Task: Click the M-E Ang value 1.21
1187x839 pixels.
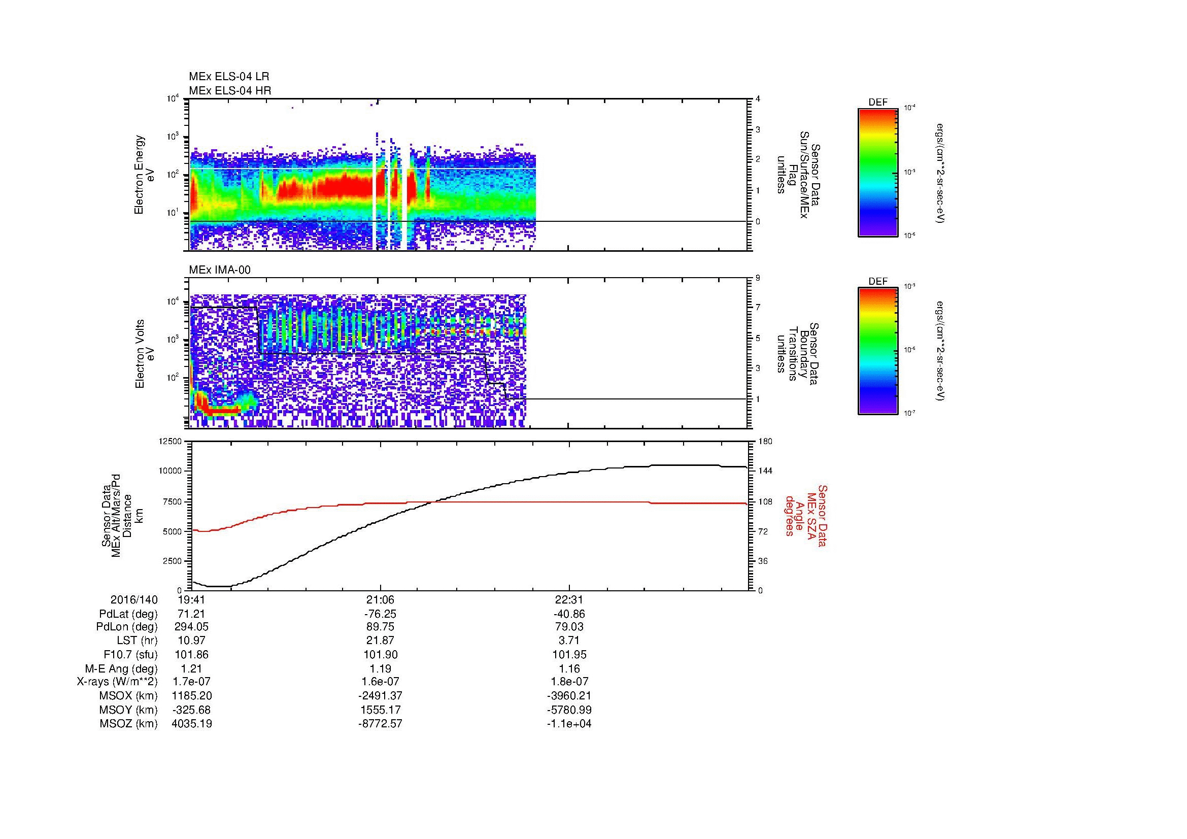Action: (192, 668)
